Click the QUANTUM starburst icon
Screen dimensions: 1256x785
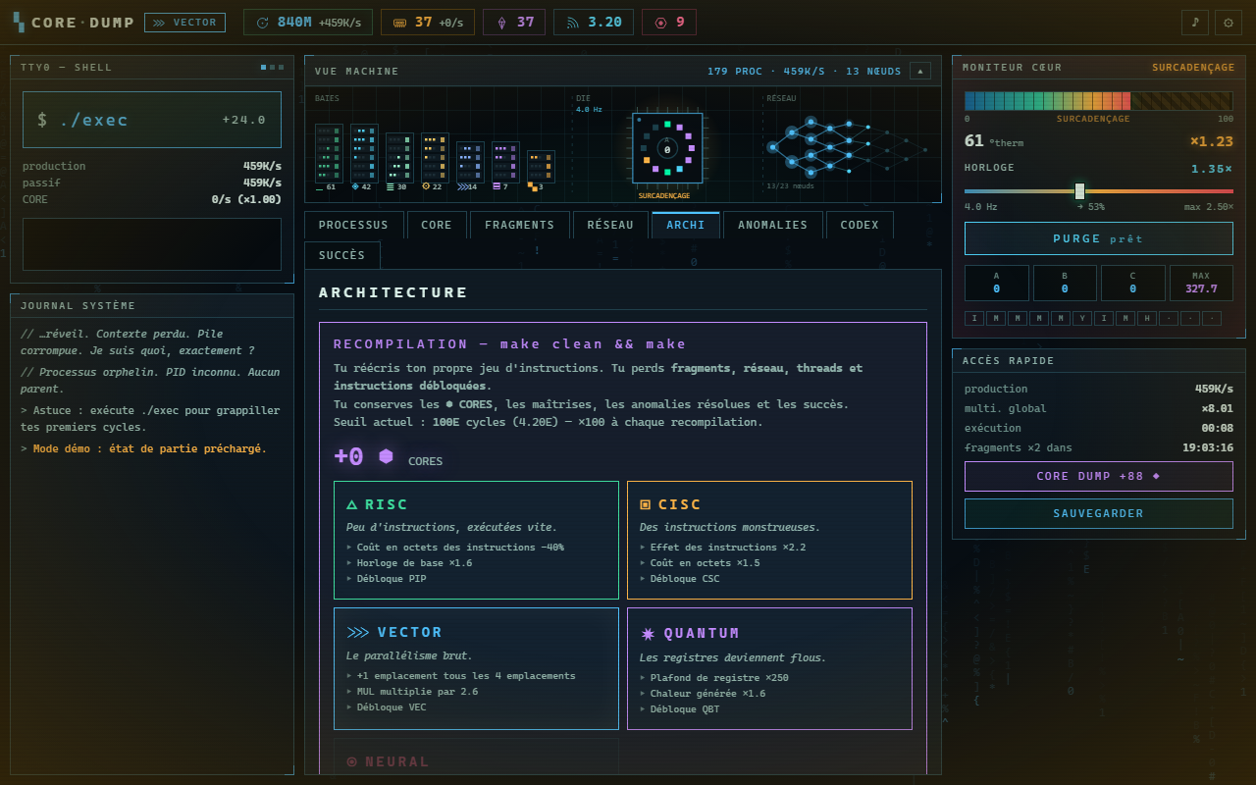pyautogui.click(x=648, y=633)
